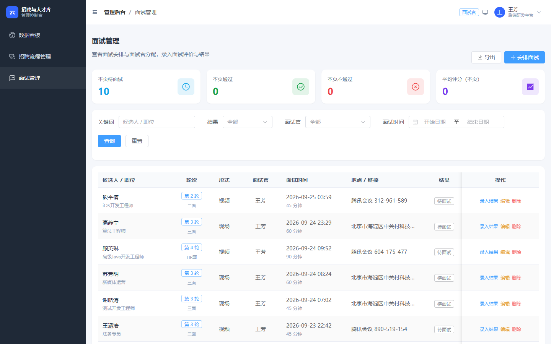Click the 开始日期 date field
The height and width of the screenshot is (344, 551).
(x=435, y=122)
